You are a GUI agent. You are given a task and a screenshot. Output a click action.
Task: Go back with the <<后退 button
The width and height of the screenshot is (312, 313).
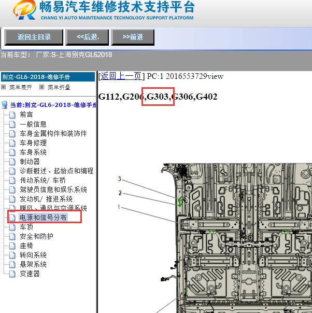point(88,37)
